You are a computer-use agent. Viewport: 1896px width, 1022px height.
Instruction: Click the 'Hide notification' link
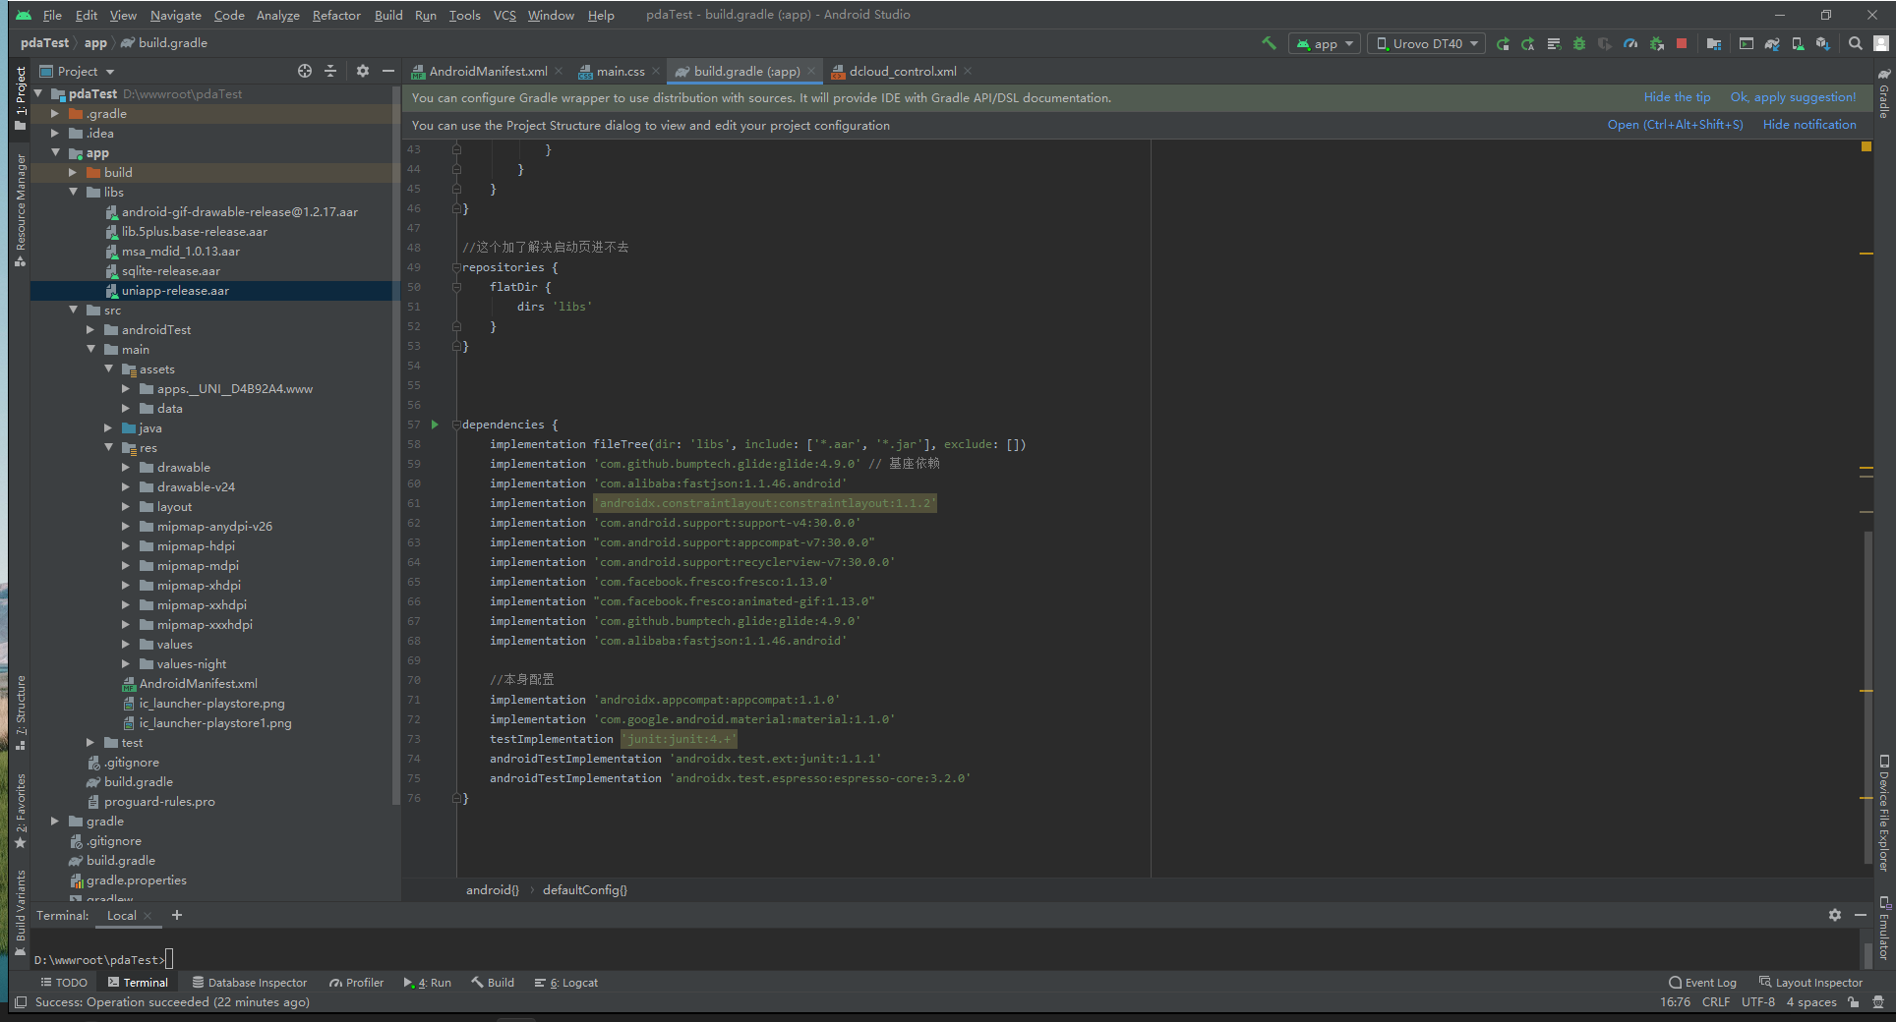pyautogui.click(x=1808, y=125)
